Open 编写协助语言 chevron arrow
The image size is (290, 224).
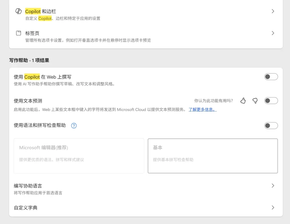pos(273,186)
